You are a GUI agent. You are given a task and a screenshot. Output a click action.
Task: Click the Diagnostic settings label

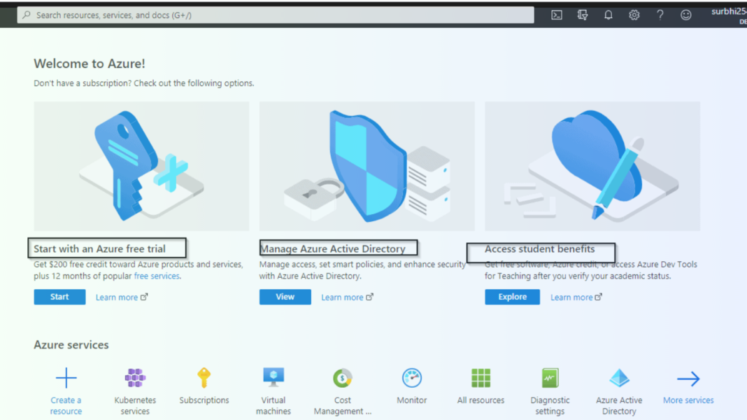pos(550,406)
